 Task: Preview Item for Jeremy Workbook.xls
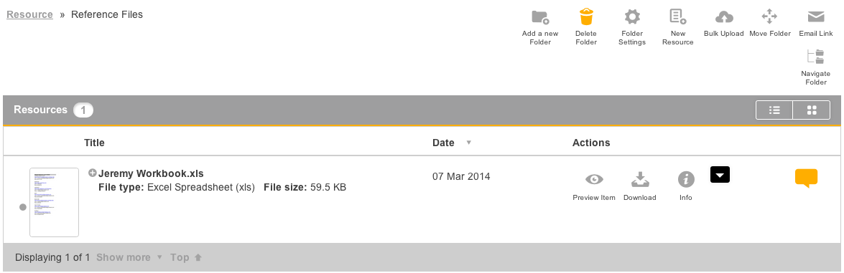click(x=594, y=179)
